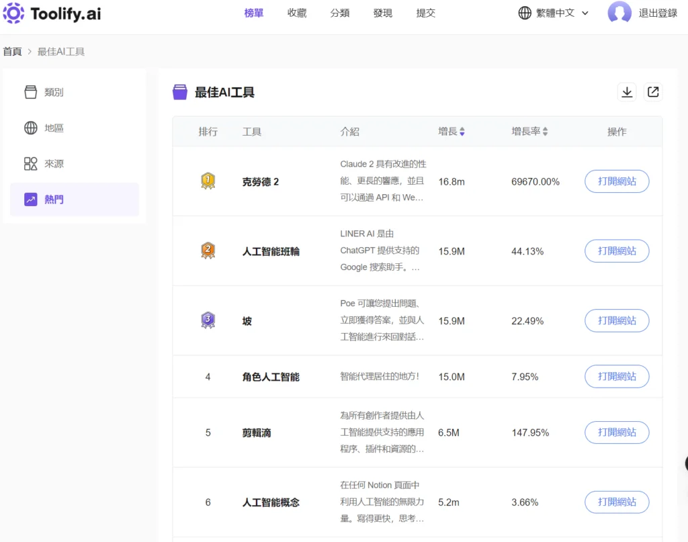Click the Toolify.ai logo icon
Image resolution: width=688 pixels, height=542 pixels.
click(13, 13)
